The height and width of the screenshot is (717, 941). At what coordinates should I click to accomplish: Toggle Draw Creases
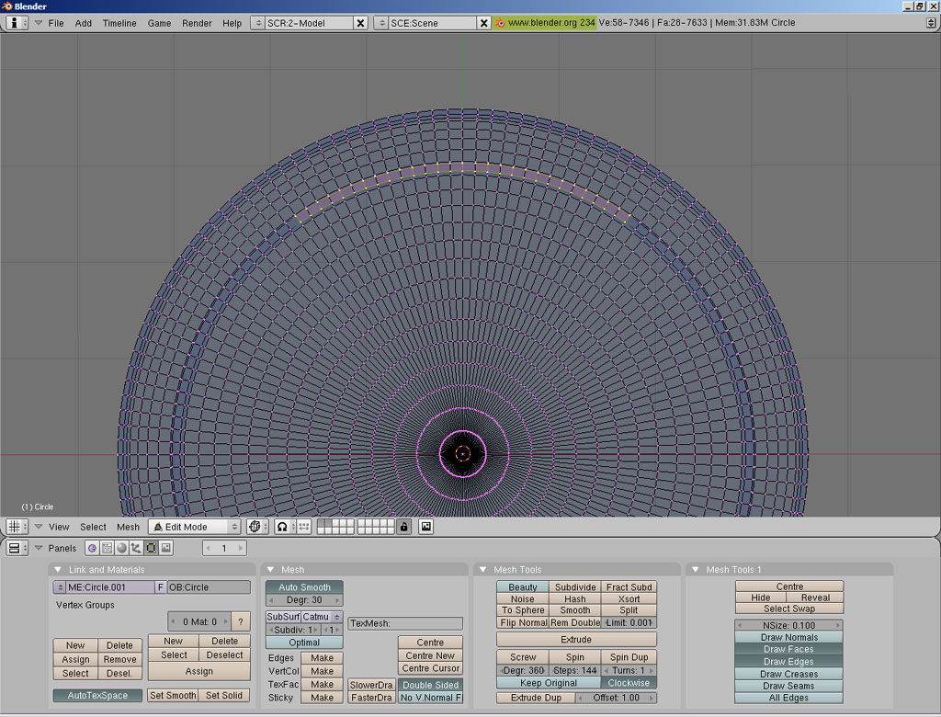tap(788, 674)
